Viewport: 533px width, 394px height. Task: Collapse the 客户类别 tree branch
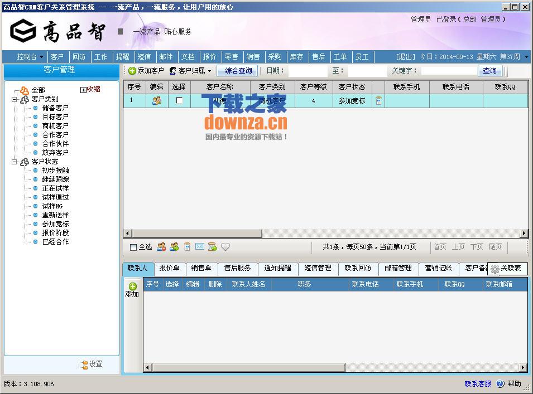click(x=15, y=99)
